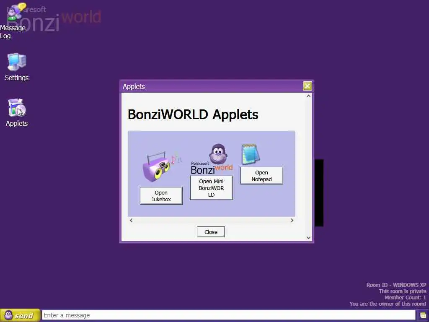Image resolution: width=429 pixels, height=322 pixels.
Task: Click You are the owner text
Action: click(x=388, y=304)
